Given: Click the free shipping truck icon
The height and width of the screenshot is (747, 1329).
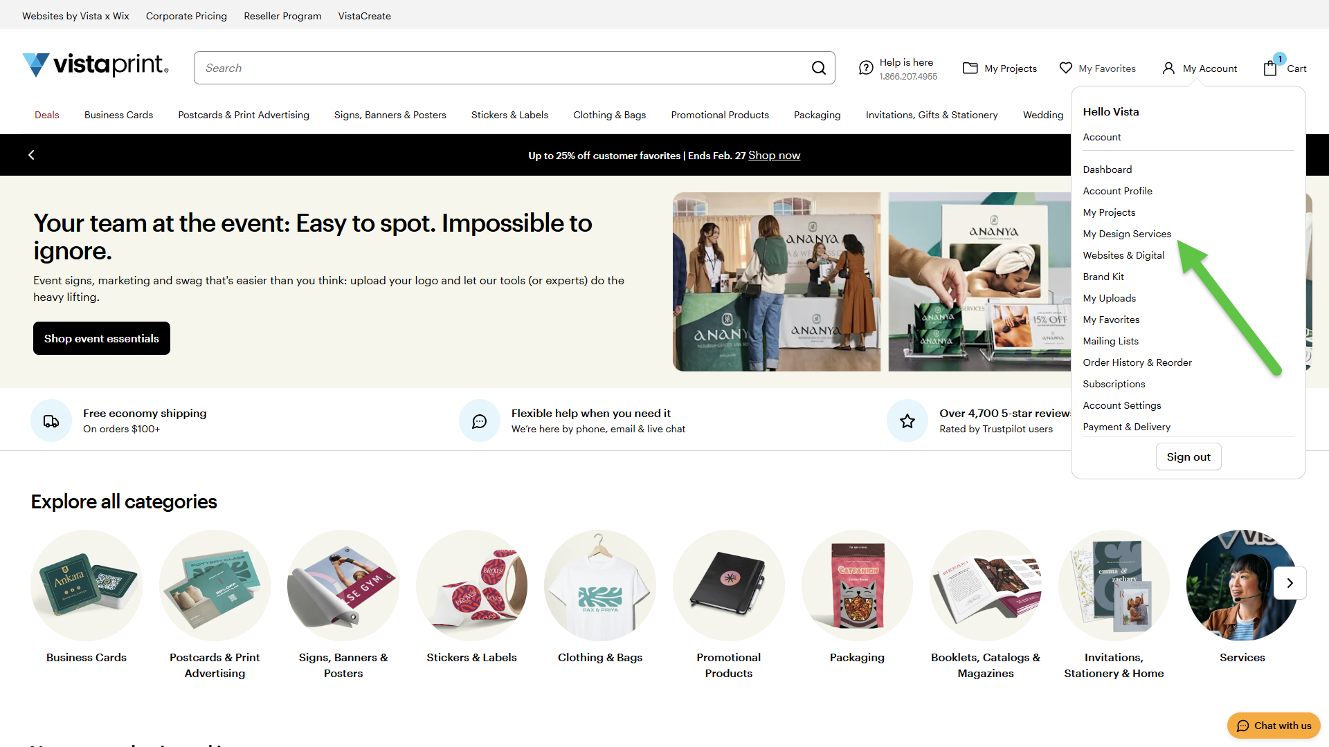Looking at the screenshot, I should 51,421.
